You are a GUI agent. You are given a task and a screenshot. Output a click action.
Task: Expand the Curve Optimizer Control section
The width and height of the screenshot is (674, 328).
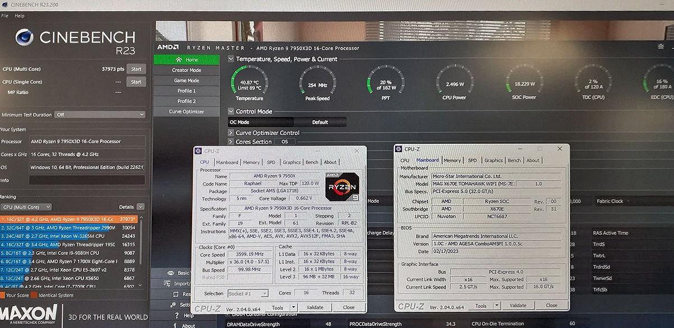(231, 133)
